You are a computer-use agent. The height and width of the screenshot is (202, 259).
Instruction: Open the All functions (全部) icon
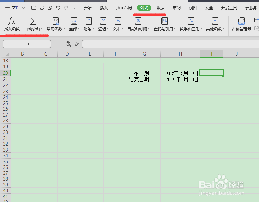74,21
